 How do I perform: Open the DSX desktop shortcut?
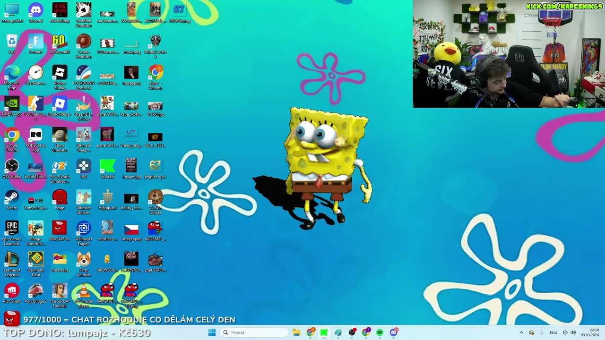click(x=84, y=169)
